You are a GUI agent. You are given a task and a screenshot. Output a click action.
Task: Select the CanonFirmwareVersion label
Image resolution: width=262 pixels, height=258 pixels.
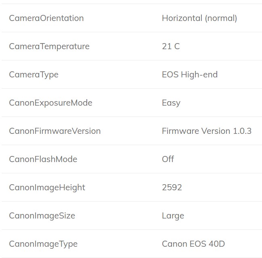pyautogui.click(x=55, y=131)
